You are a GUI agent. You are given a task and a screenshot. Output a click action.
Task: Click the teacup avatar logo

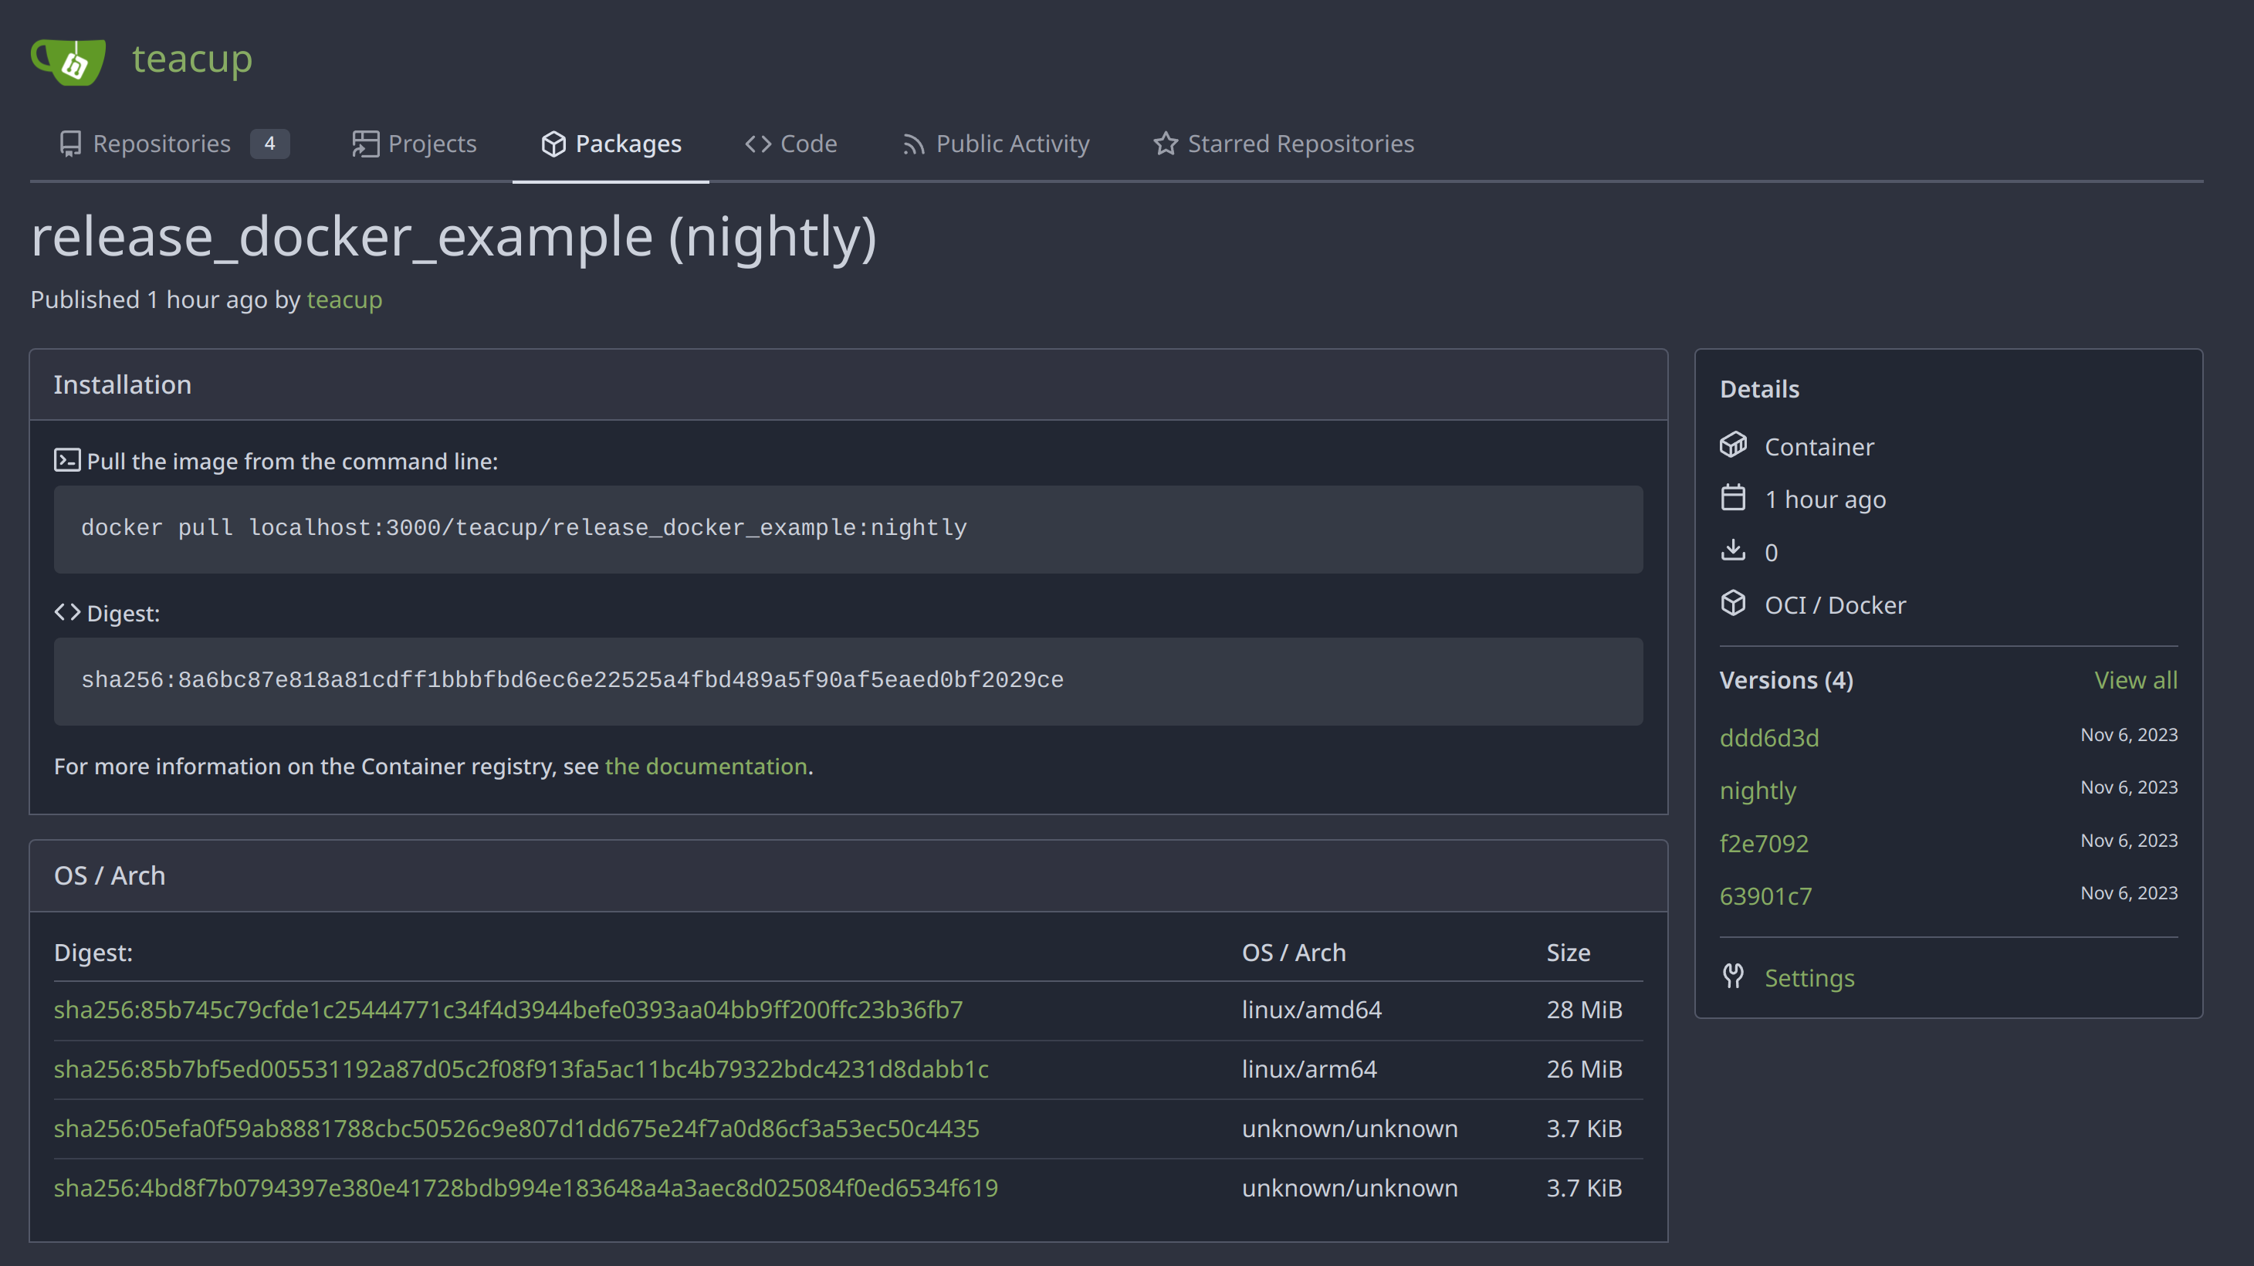click(69, 60)
